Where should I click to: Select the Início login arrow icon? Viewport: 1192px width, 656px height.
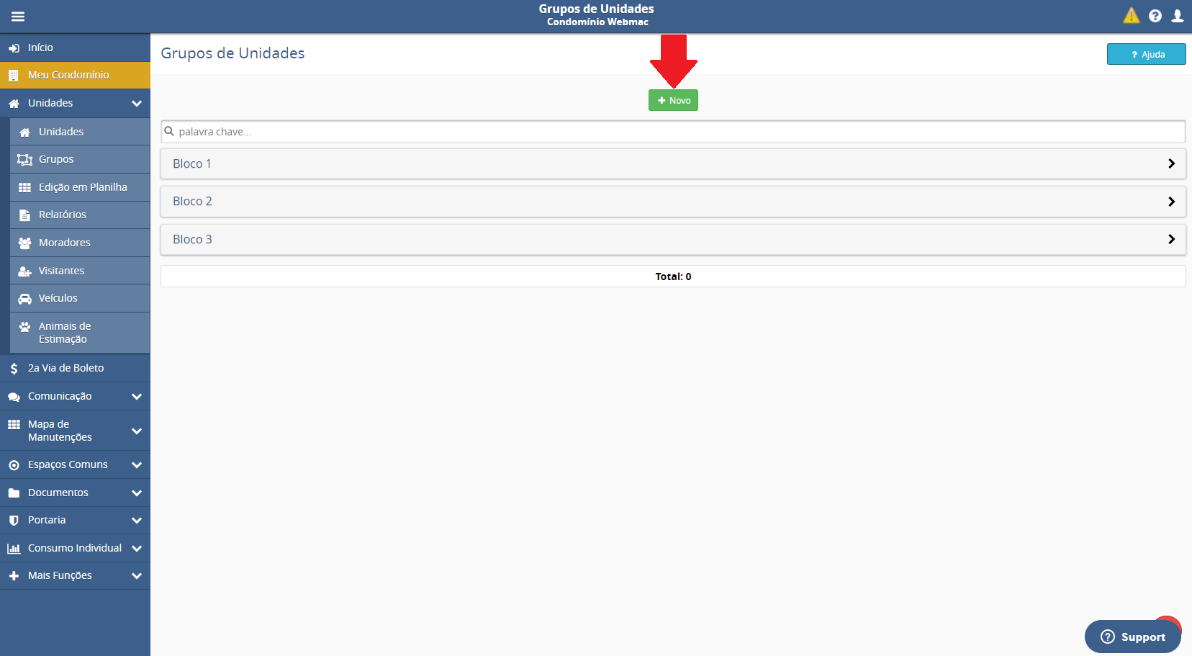14,48
